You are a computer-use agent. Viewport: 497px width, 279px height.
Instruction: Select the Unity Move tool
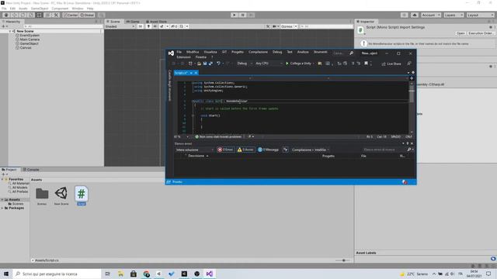tap(14, 15)
